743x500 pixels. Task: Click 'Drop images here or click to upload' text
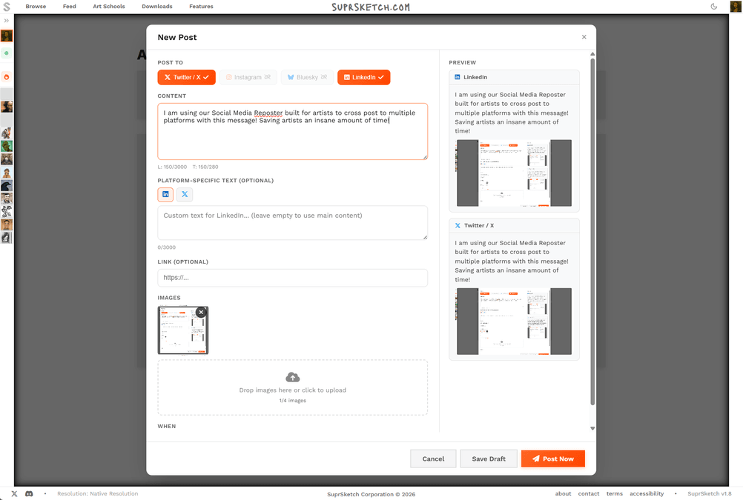(293, 390)
